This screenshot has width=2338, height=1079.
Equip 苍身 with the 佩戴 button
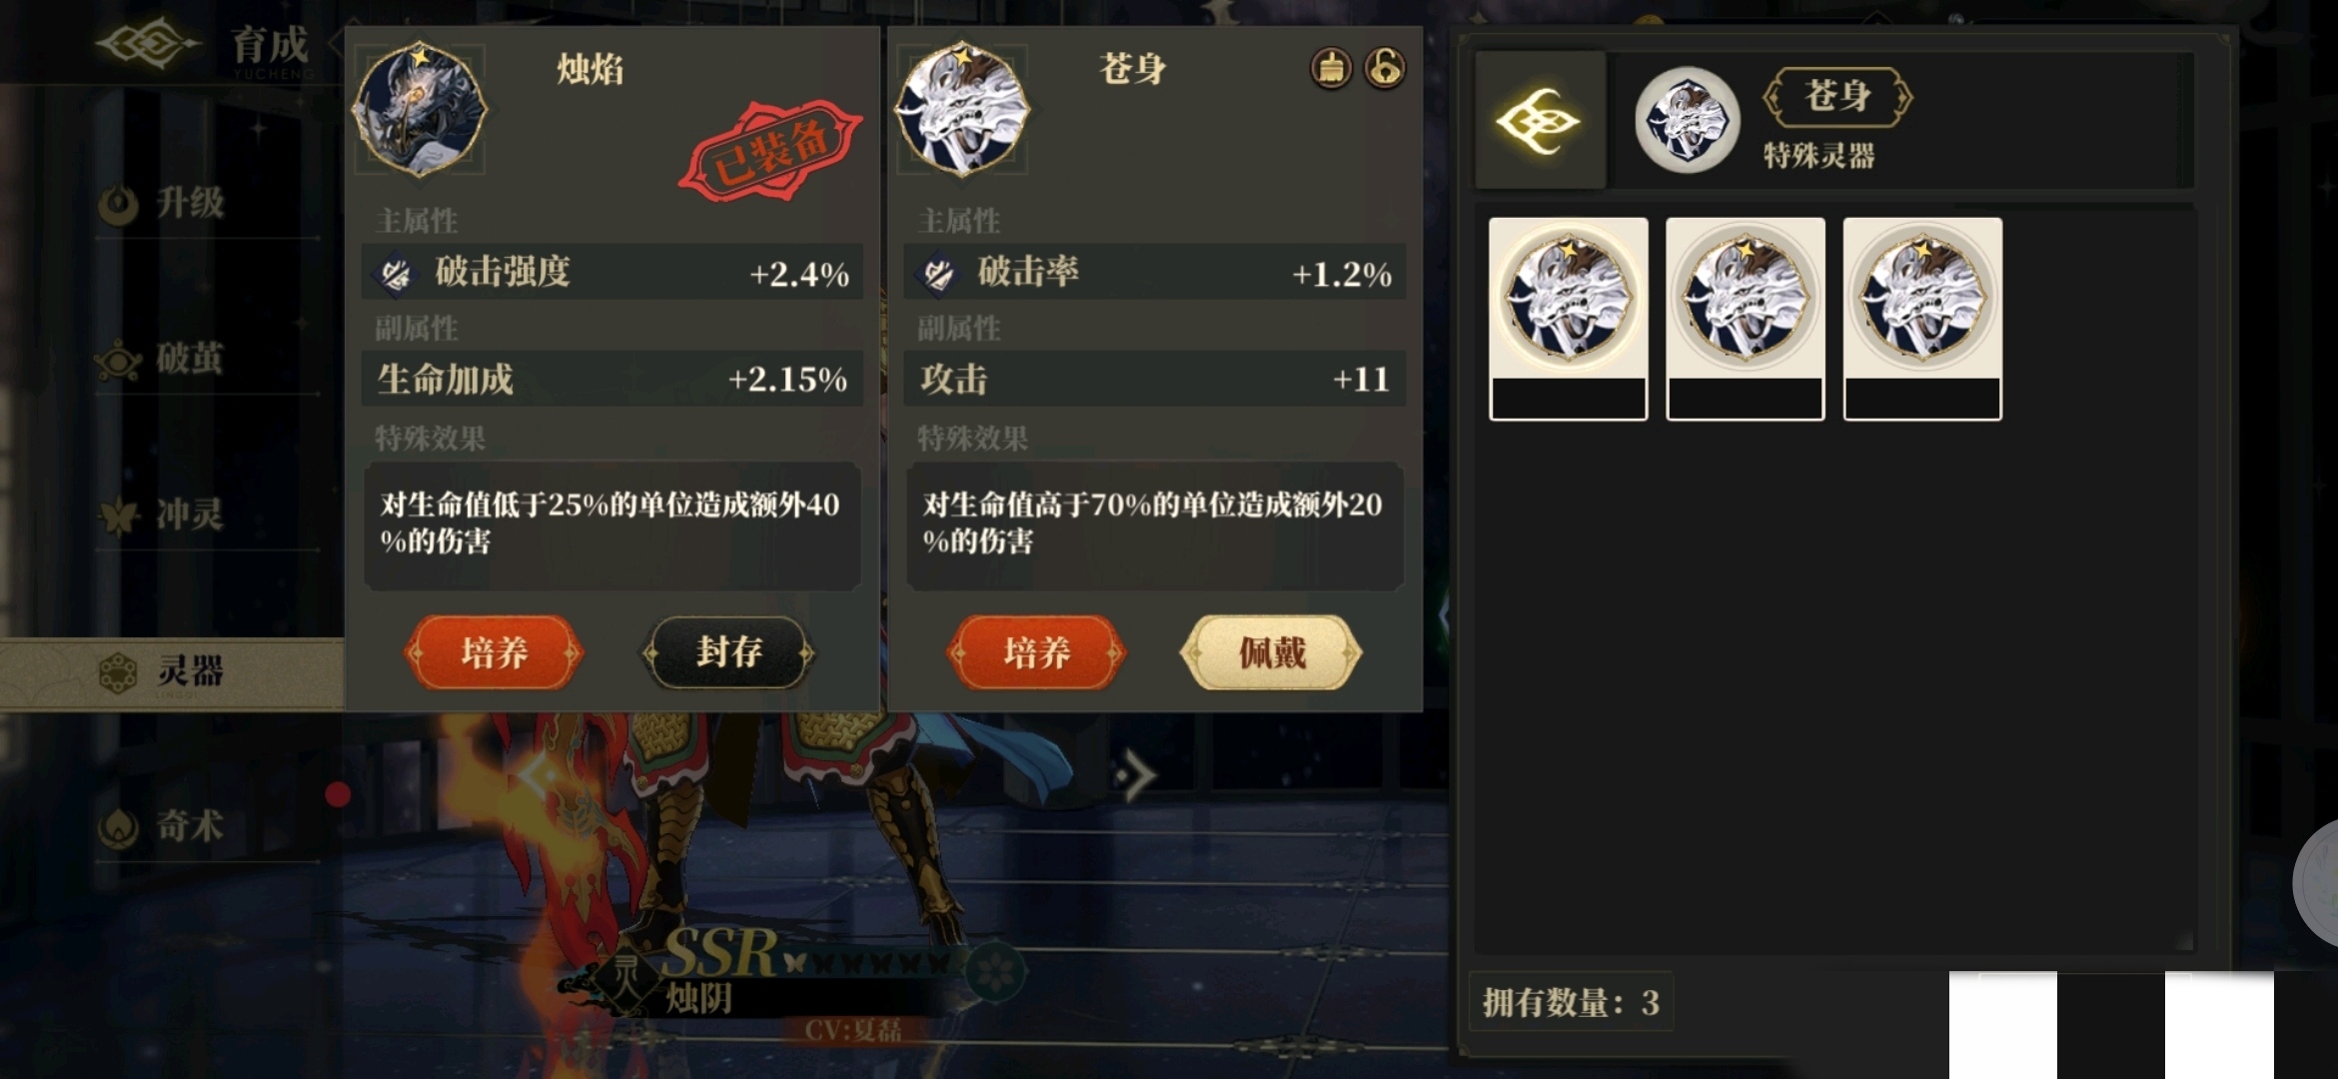[x=1271, y=652]
